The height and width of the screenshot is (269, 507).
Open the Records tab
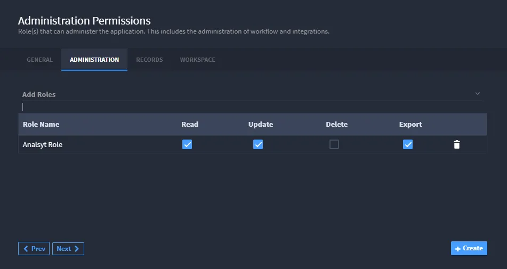(x=149, y=60)
